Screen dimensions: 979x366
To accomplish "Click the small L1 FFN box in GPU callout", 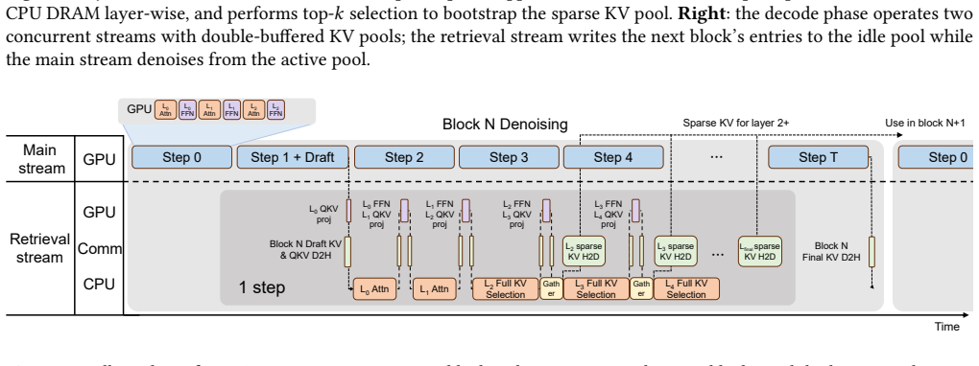I will point(231,110).
